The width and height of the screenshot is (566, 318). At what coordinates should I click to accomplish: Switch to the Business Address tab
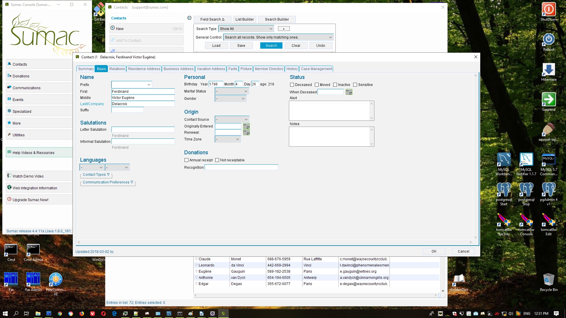178,69
